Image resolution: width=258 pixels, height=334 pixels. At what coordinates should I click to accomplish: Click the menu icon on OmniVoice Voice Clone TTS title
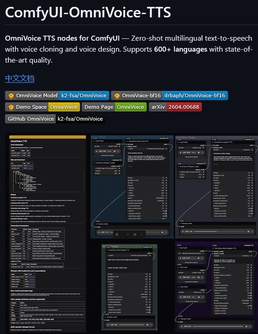tap(127, 141)
